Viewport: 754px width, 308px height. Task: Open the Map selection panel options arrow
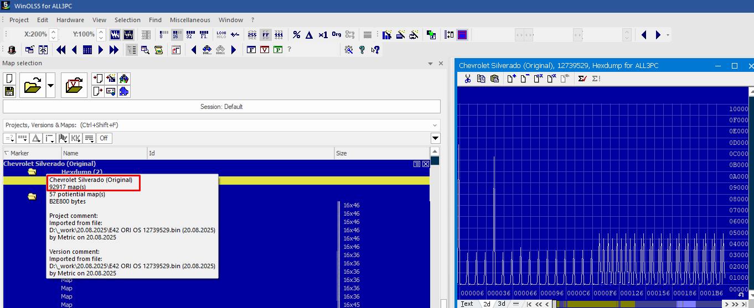430,64
